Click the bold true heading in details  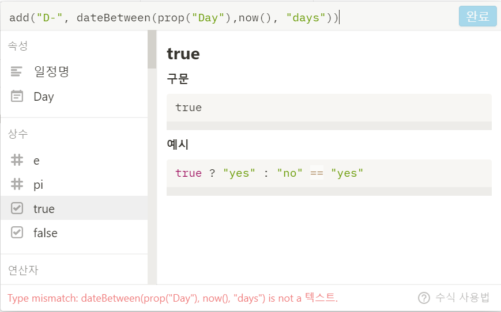point(183,54)
